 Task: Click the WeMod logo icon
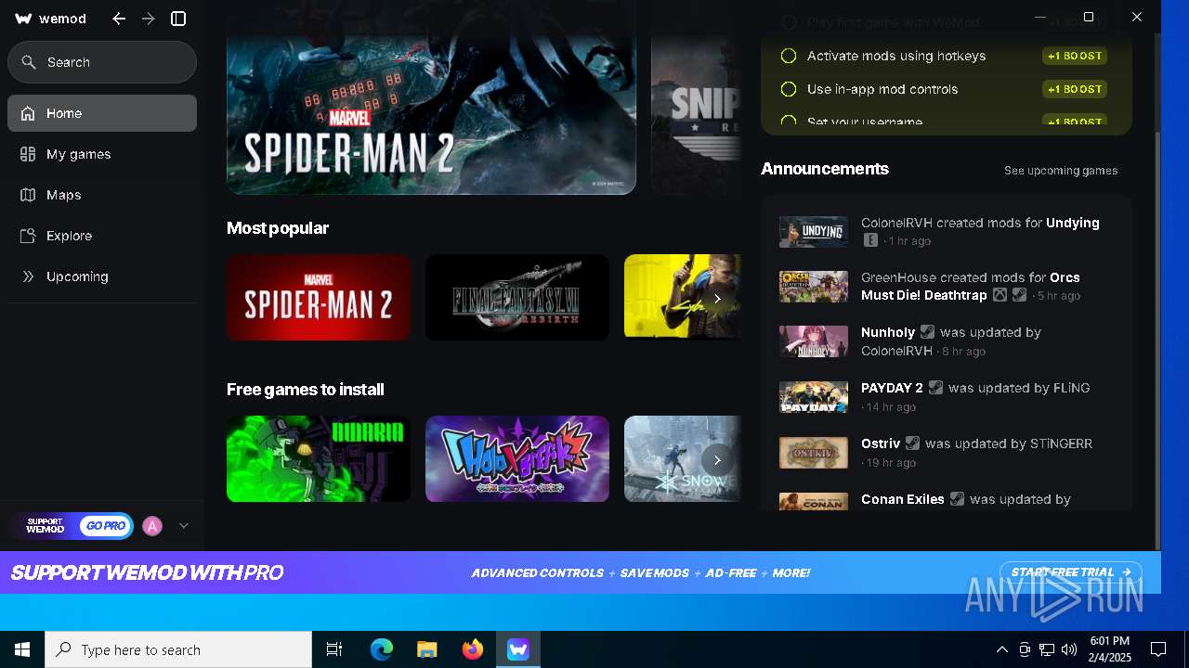[24, 19]
